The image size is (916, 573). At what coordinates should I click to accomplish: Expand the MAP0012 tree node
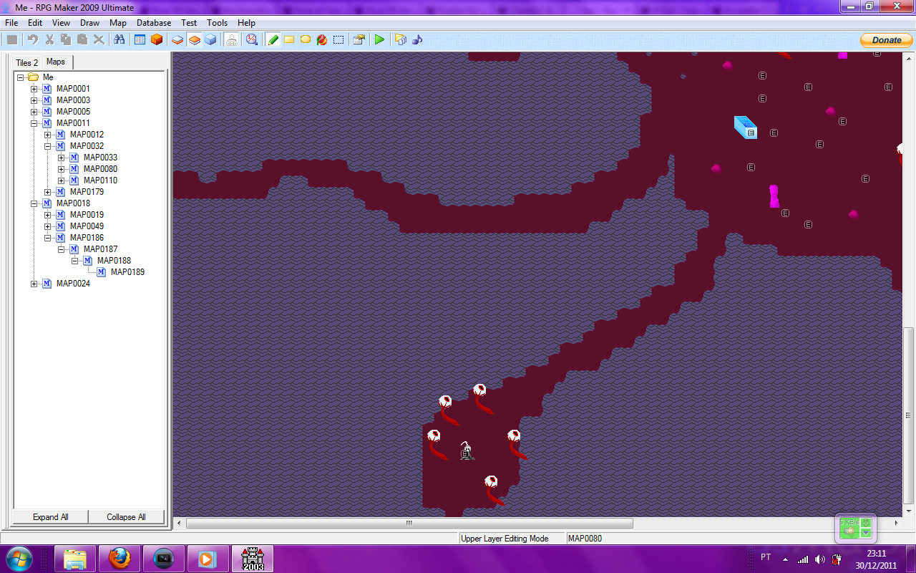tap(48, 135)
